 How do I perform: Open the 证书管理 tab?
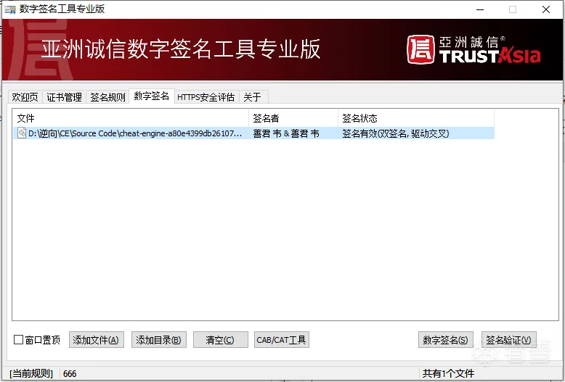pos(64,96)
